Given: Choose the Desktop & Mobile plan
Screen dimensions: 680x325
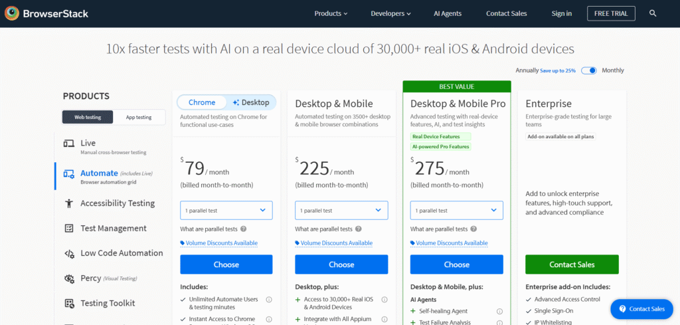Looking at the screenshot, I should click(341, 265).
